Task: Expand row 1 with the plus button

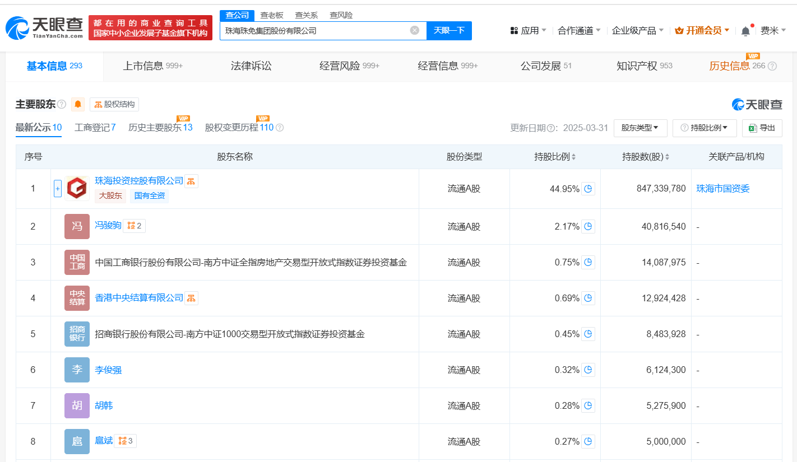Action: (x=57, y=189)
